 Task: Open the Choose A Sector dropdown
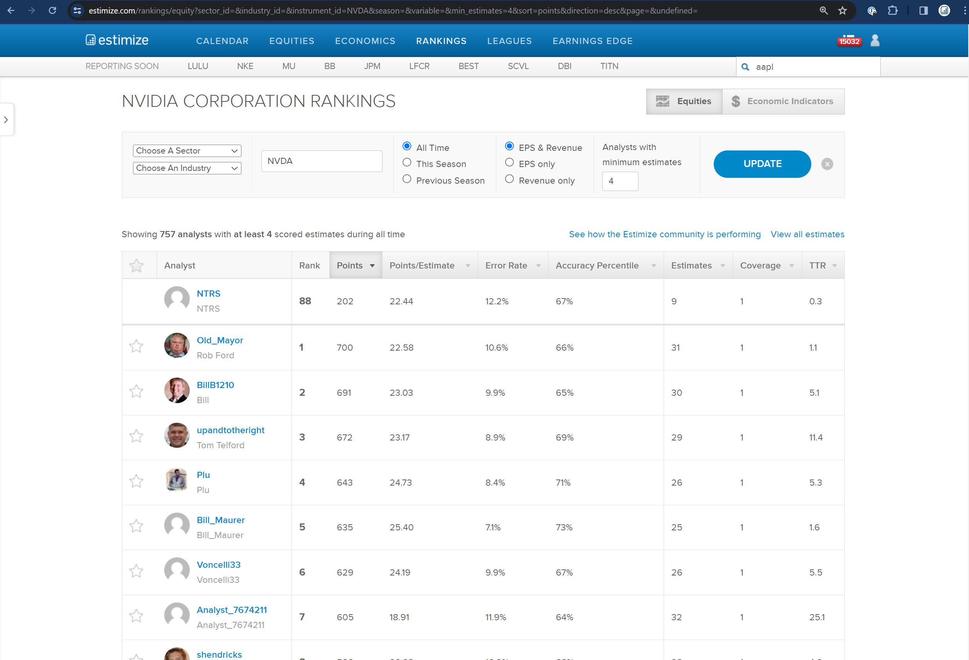point(187,150)
